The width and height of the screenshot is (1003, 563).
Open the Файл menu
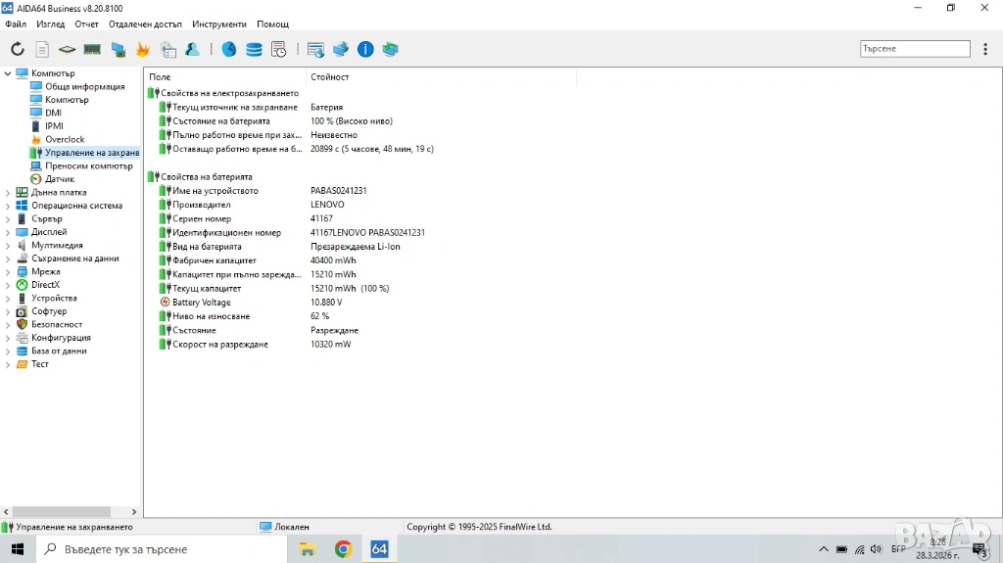(x=16, y=23)
